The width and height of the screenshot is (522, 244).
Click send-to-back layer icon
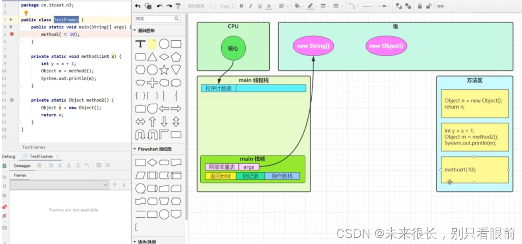coord(408,6)
